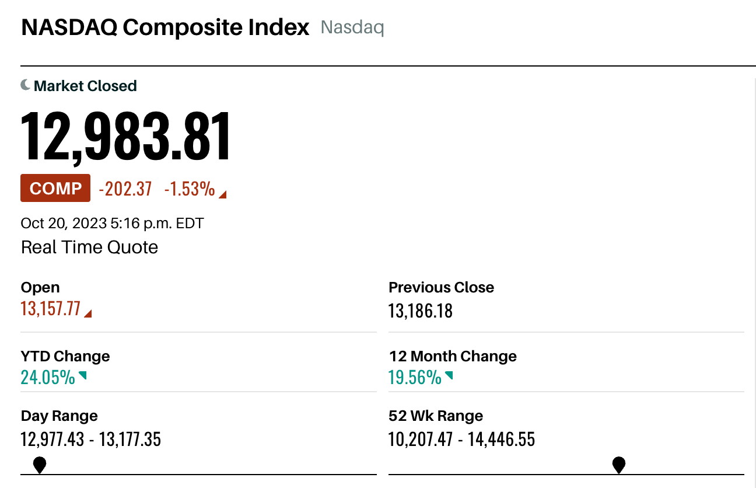Click the Real Time Quote label
Screen dimensions: 756x488
(90, 247)
